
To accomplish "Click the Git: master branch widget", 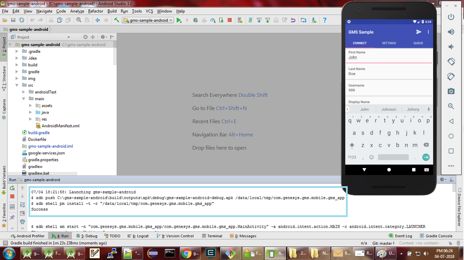I will [384, 243].
